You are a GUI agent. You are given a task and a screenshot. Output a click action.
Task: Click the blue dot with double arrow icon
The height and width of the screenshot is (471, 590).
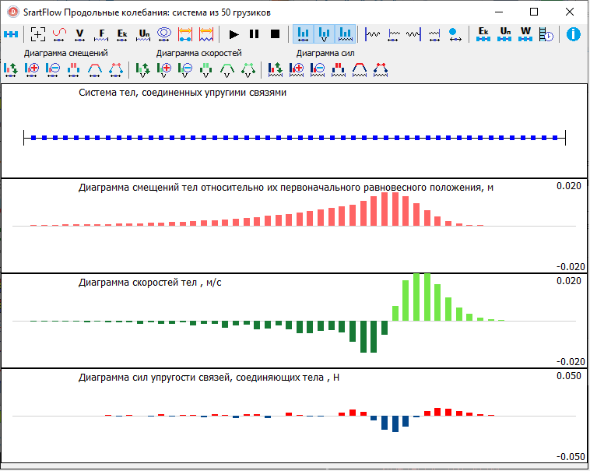[455, 34]
